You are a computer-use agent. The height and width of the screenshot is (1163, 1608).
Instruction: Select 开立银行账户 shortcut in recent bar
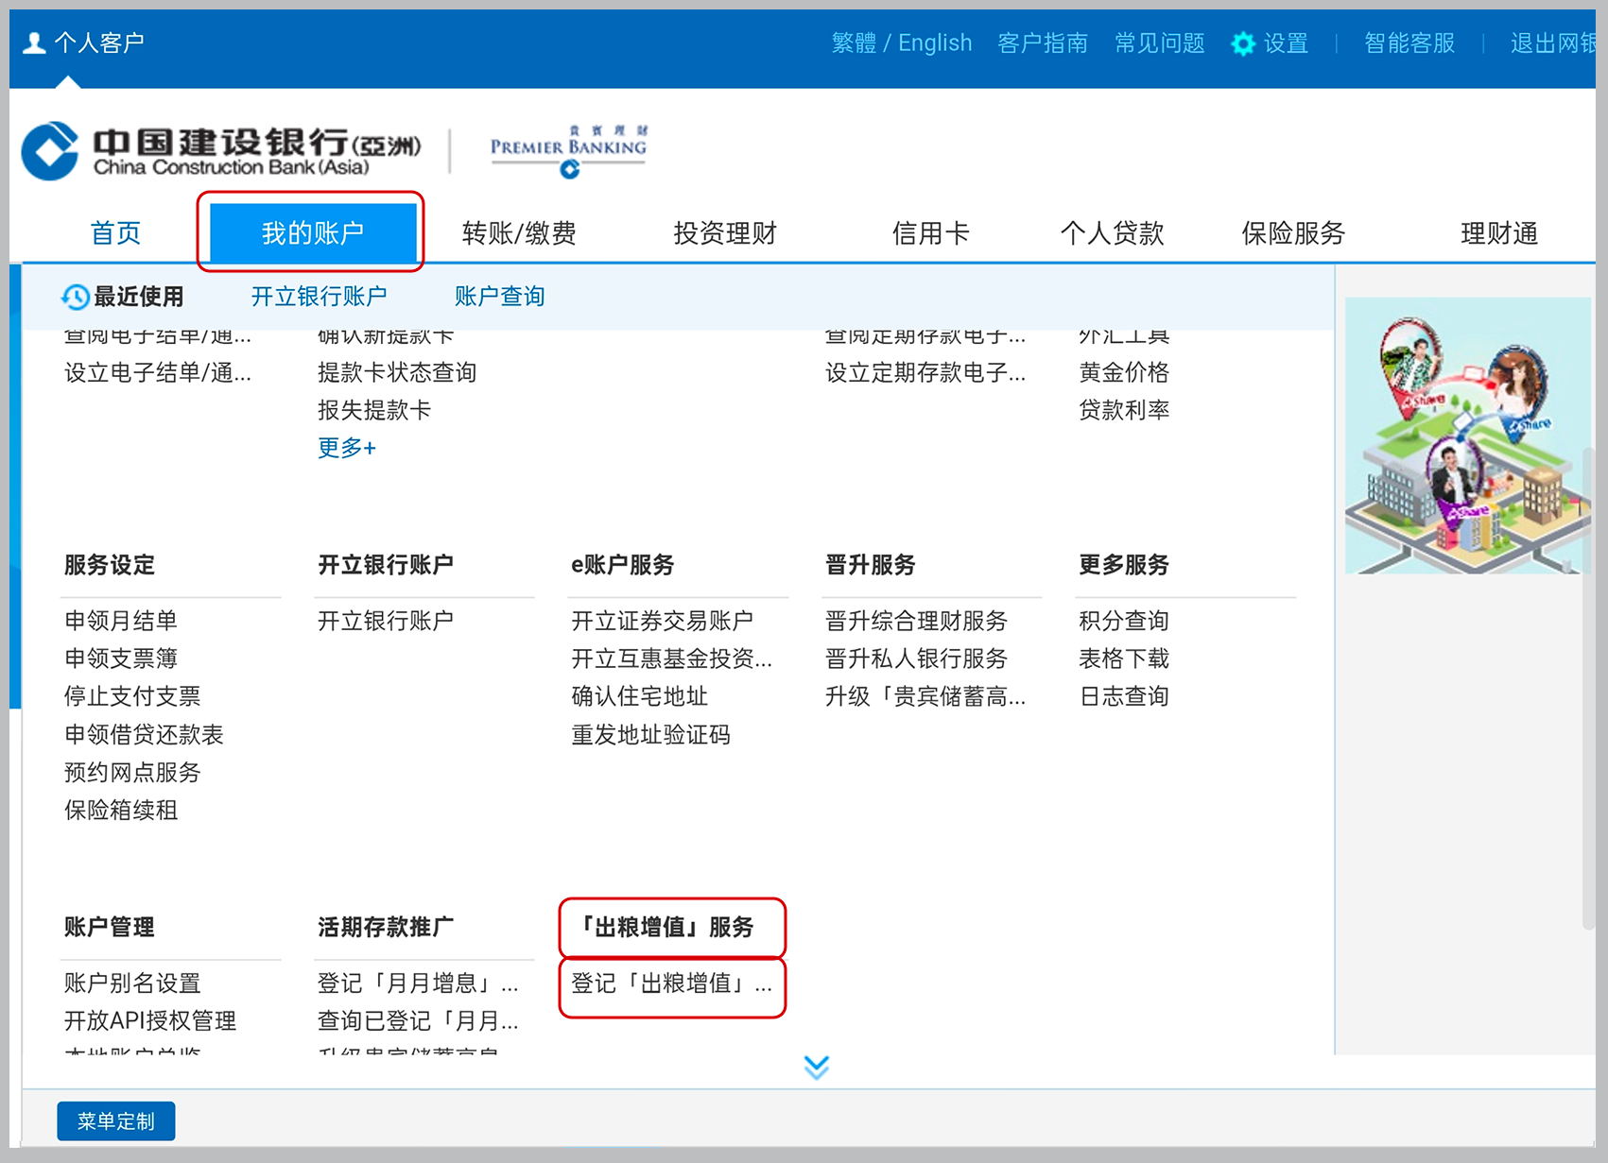tap(319, 297)
